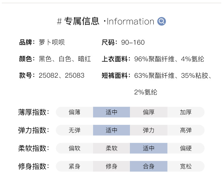Select highlighted 适中 in the 弹力指数 row

pos(111,130)
